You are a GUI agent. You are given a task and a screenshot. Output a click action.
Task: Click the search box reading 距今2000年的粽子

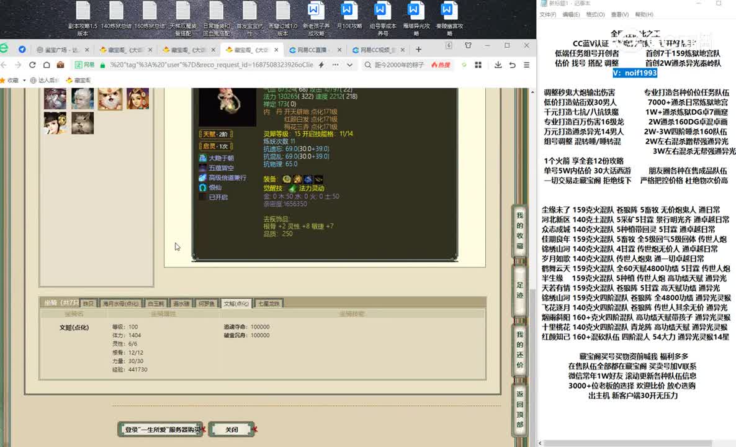pos(398,65)
